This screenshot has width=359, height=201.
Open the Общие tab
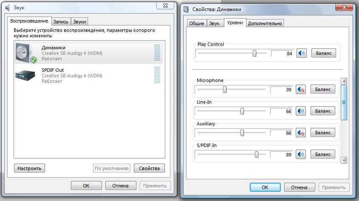pyautogui.click(x=196, y=23)
